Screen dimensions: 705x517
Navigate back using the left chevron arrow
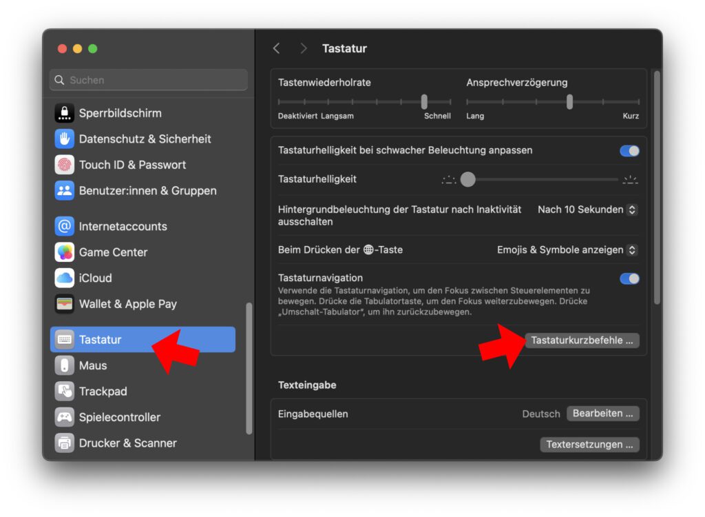click(x=276, y=48)
